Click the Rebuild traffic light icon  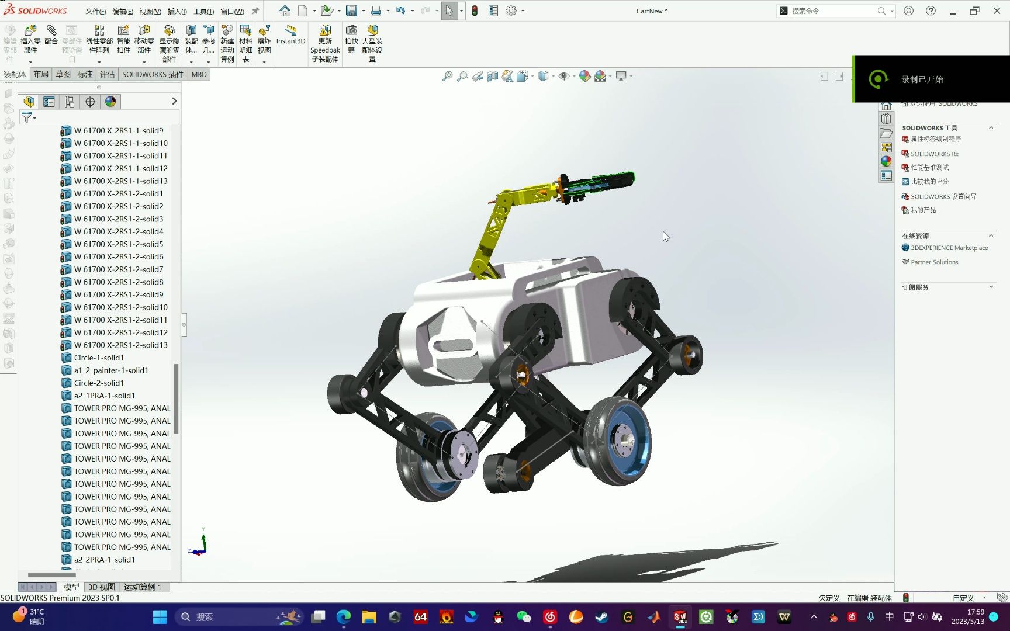[475, 11]
